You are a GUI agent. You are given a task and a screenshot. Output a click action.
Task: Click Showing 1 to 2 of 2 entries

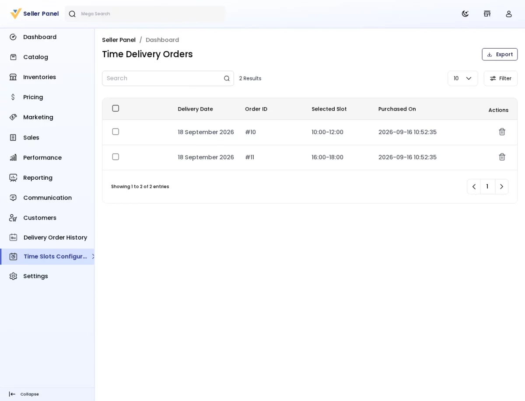point(140,187)
